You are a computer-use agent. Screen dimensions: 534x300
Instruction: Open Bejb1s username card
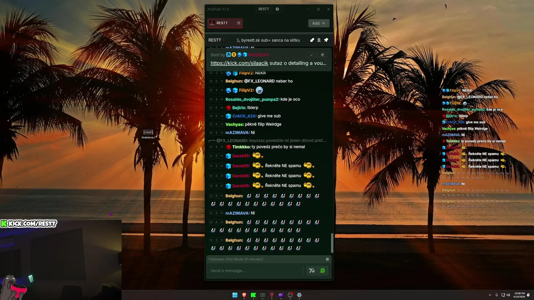(x=239, y=108)
